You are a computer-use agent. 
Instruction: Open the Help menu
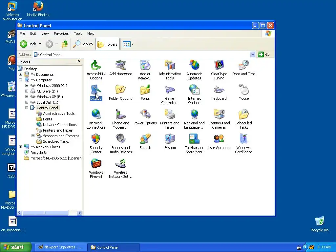[x=91, y=33]
